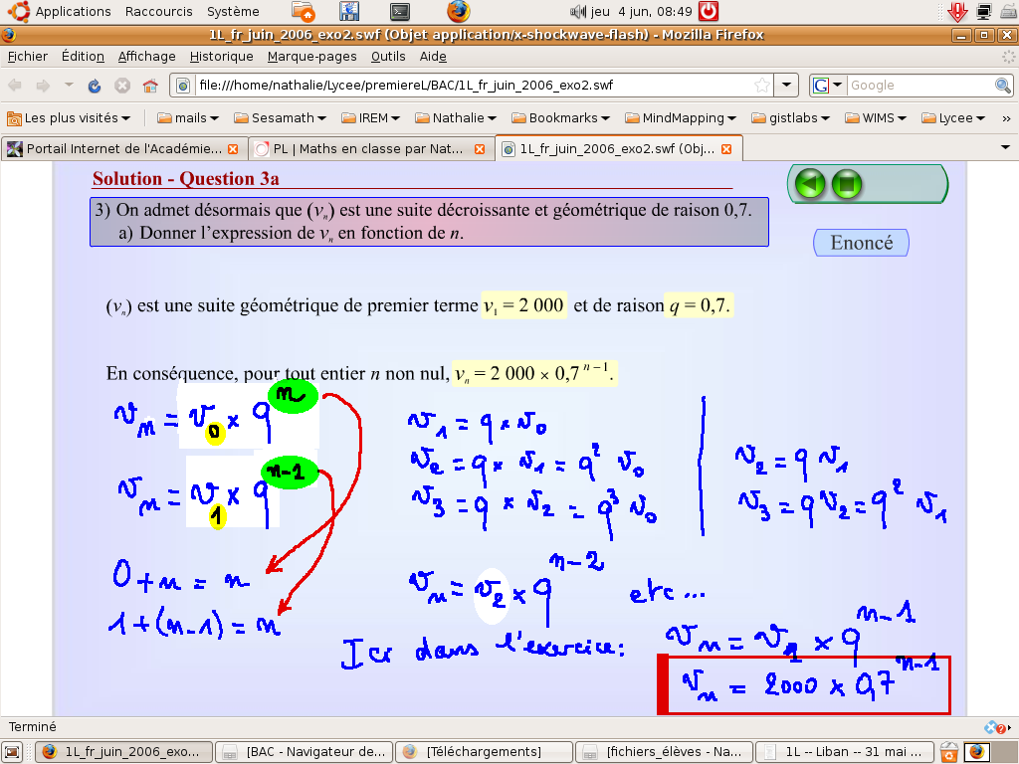This screenshot has width=1019, height=764.
Task: Reload the page with the refresh icon
Action: coord(95,86)
